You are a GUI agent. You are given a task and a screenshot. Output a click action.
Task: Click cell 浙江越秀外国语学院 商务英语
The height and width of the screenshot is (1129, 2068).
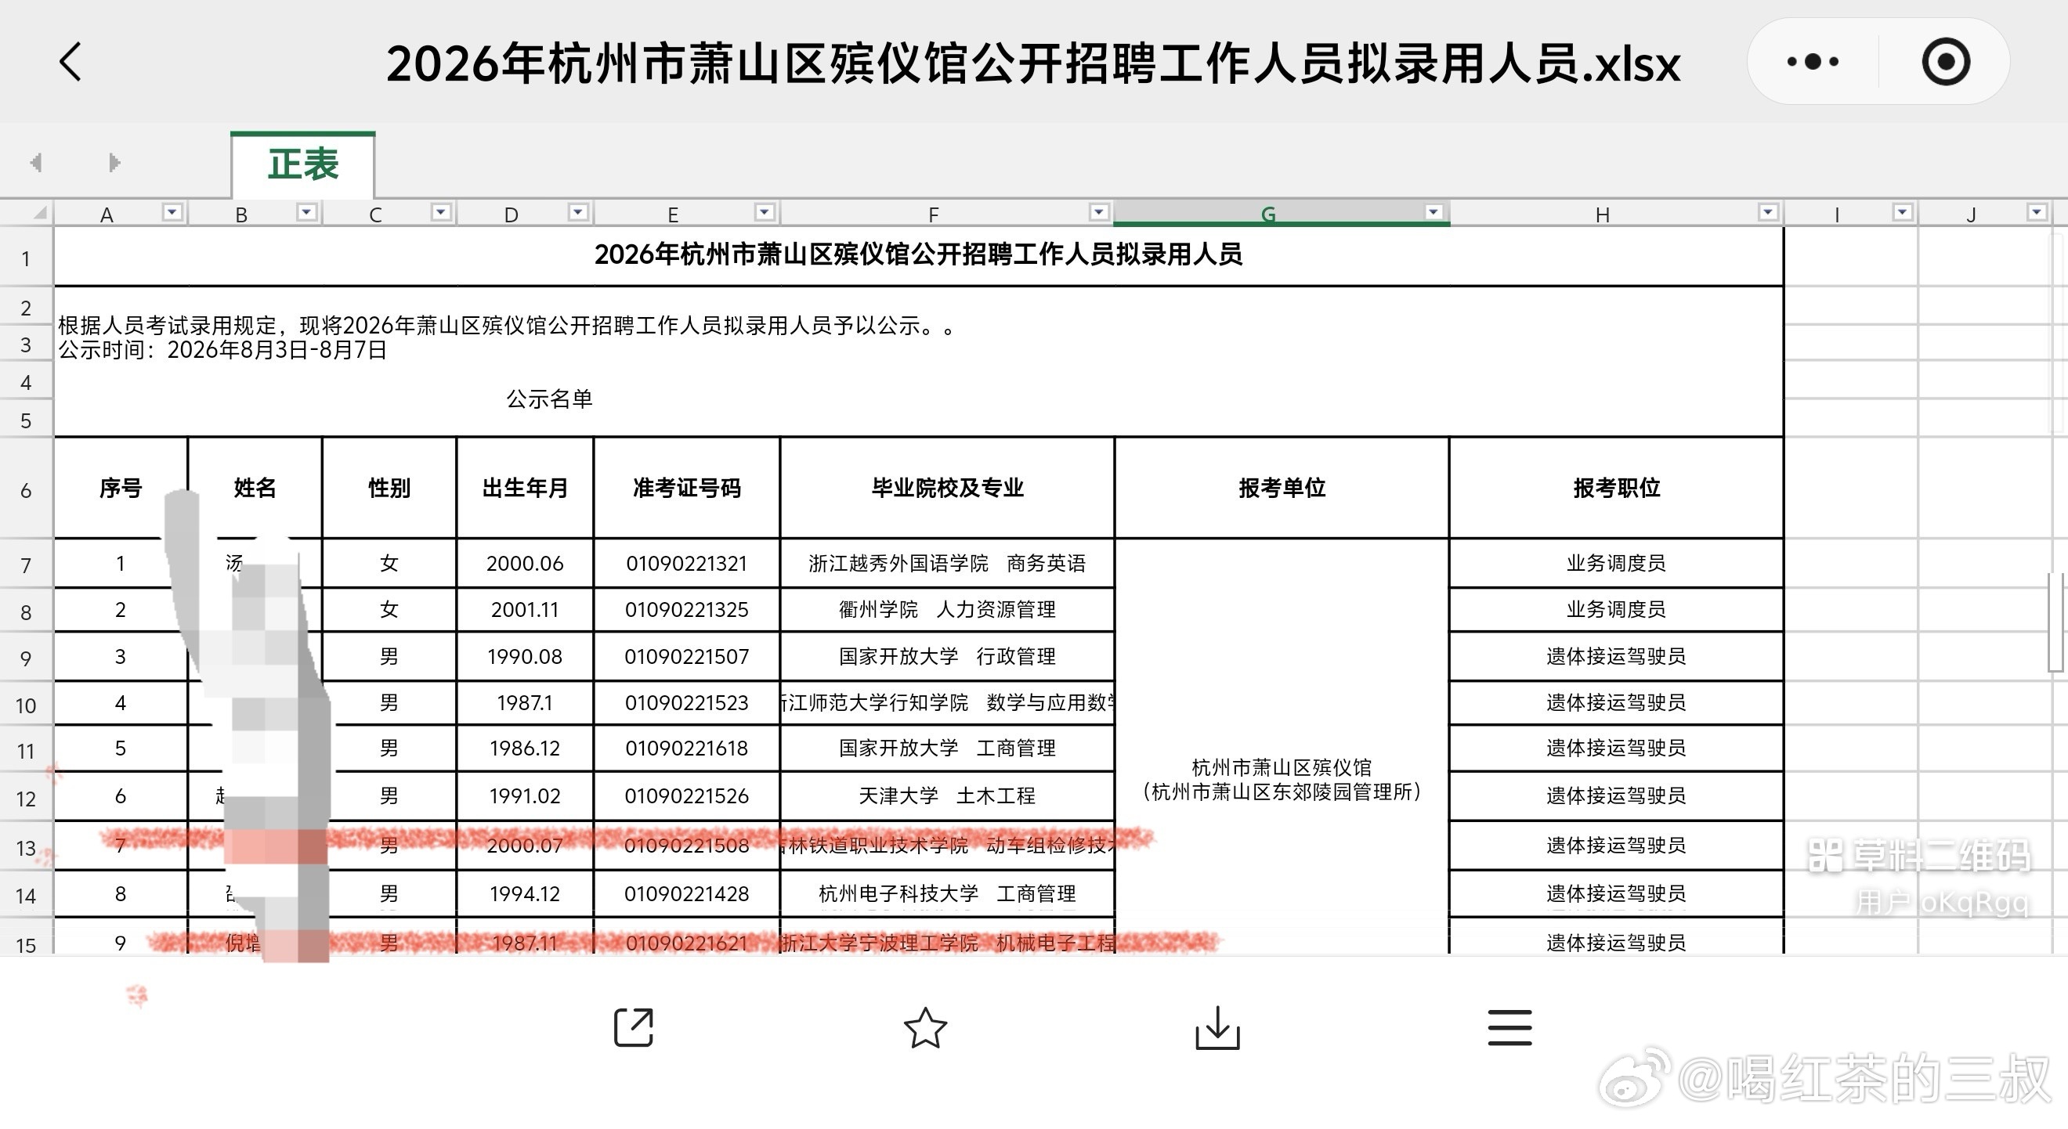pos(947,563)
